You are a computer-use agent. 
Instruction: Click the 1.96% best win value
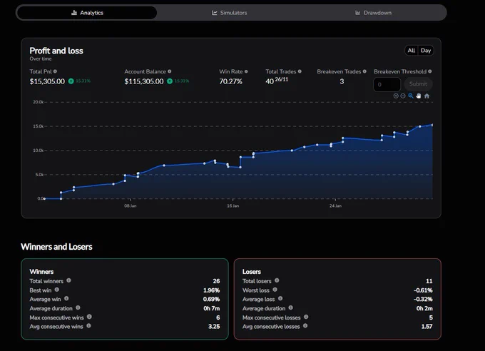point(211,290)
